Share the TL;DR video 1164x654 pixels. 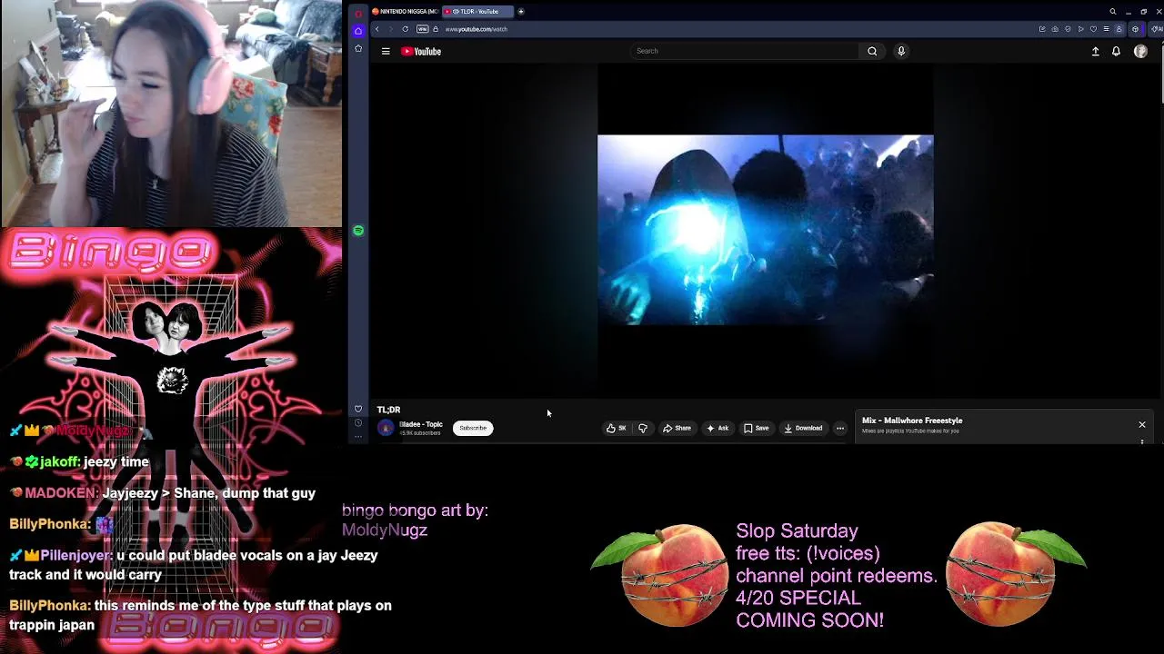tap(677, 428)
